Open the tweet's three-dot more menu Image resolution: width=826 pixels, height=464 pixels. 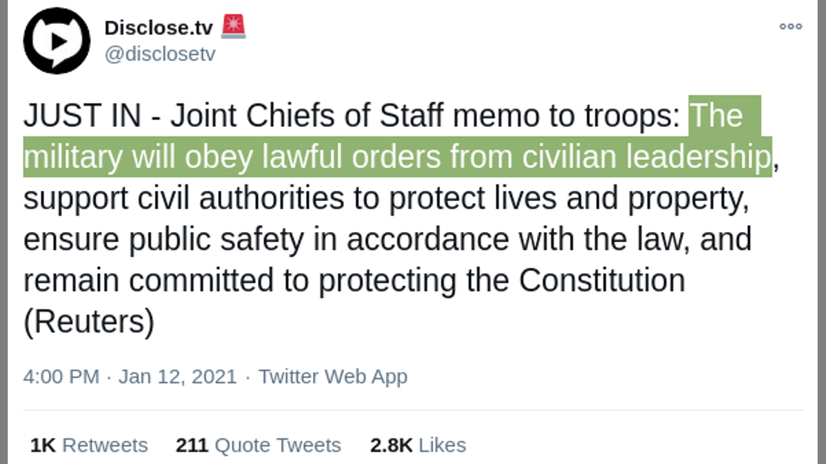point(791,26)
